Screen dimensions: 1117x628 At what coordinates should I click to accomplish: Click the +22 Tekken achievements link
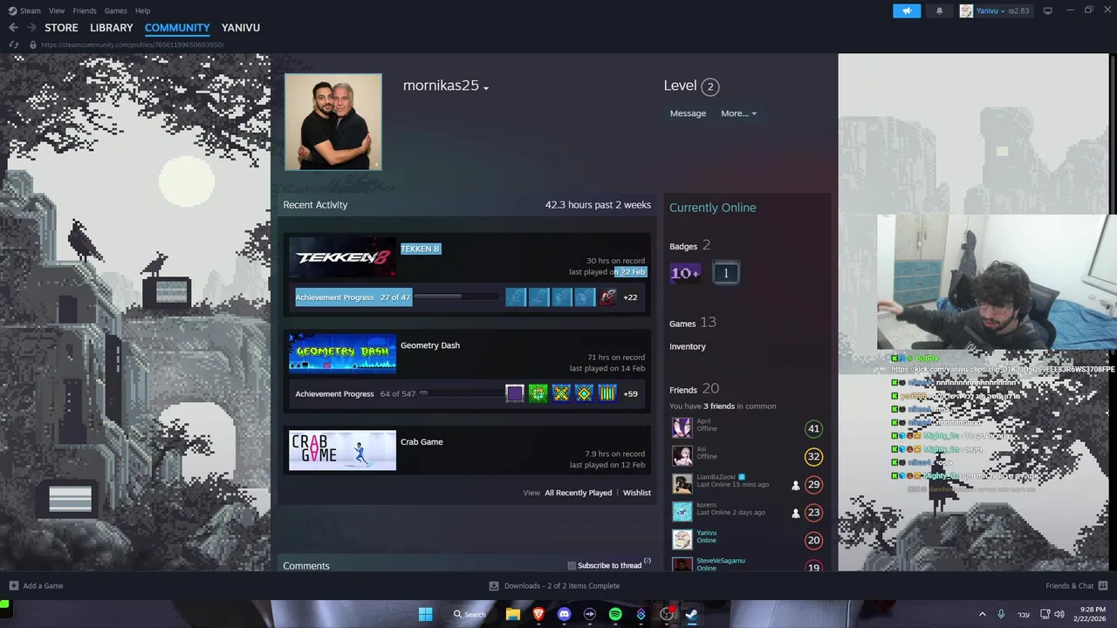pyautogui.click(x=630, y=297)
